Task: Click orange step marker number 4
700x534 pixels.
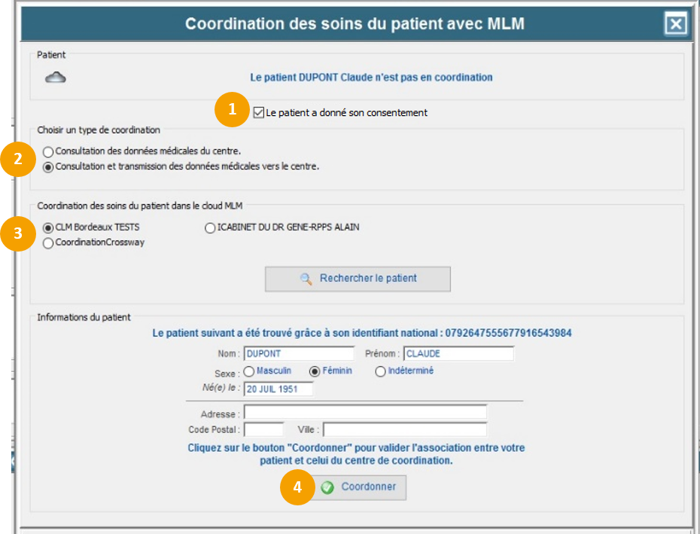Action: 297,487
